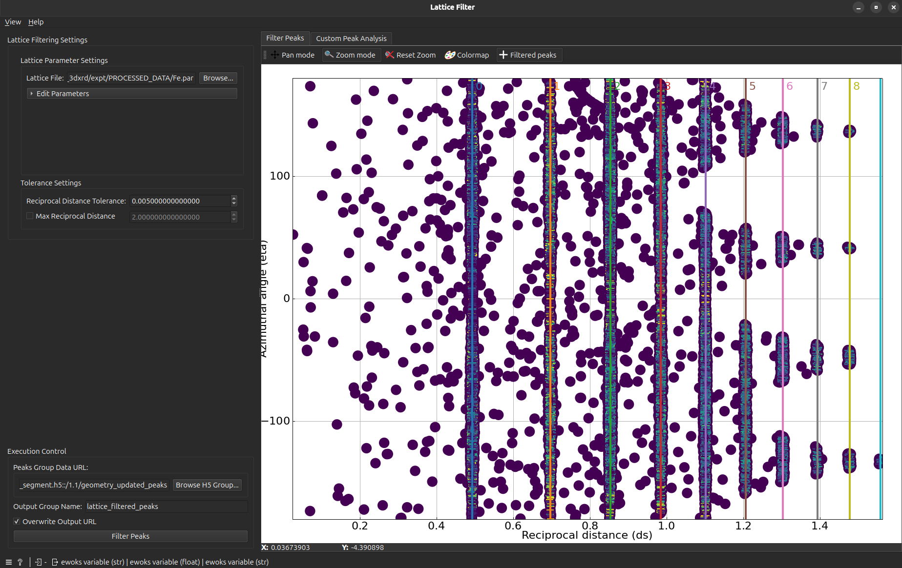Click the '1.0' x-axis tick label
902x568 pixels.
click(x=666, y=526)
